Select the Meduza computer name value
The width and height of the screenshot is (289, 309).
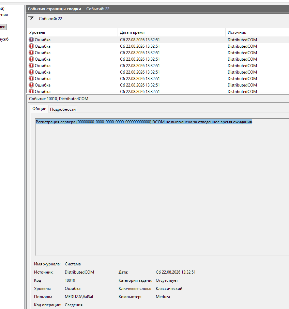pos(163,297)
